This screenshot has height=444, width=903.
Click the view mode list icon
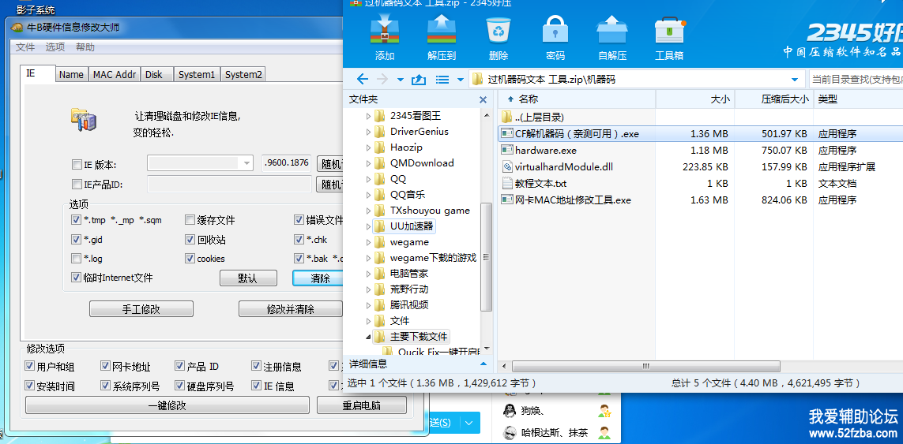pos(442,80)
